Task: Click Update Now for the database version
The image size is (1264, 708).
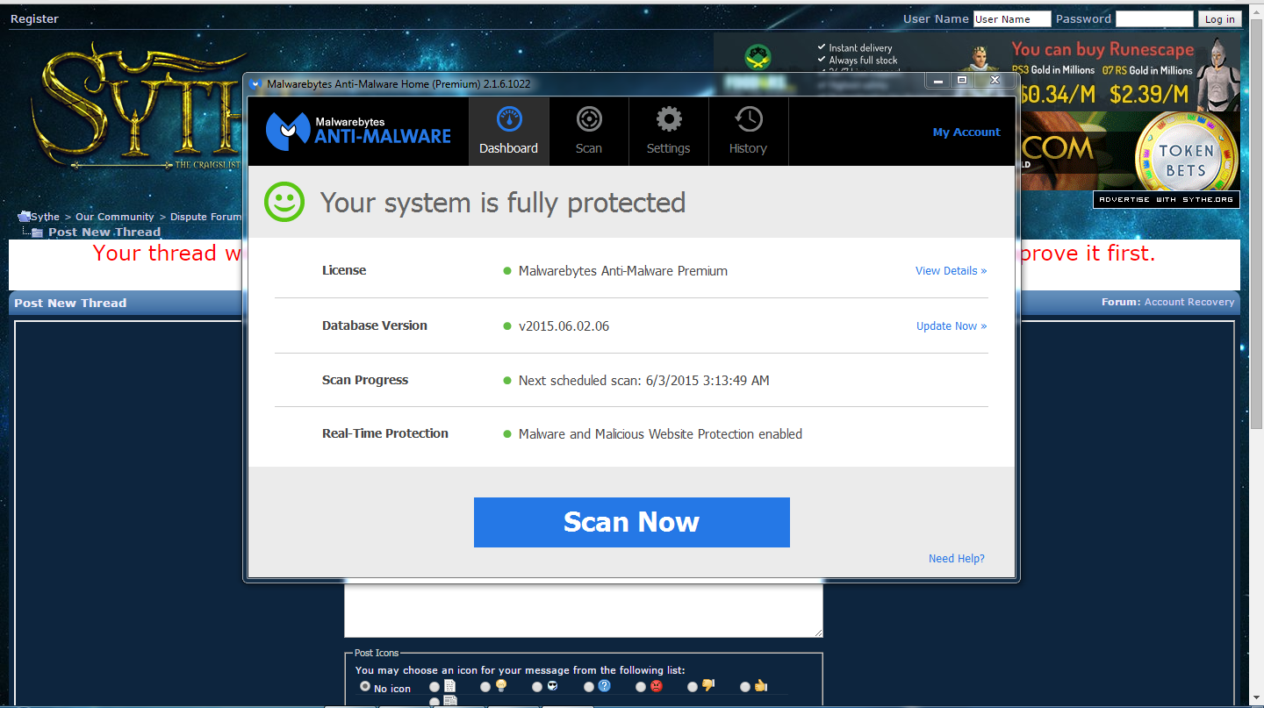Action: pyautogui.click(x=952, y=326)
